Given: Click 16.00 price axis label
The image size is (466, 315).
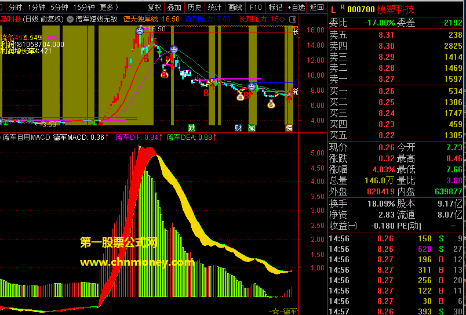Looking at the screenshot, I should pos(316,30).
